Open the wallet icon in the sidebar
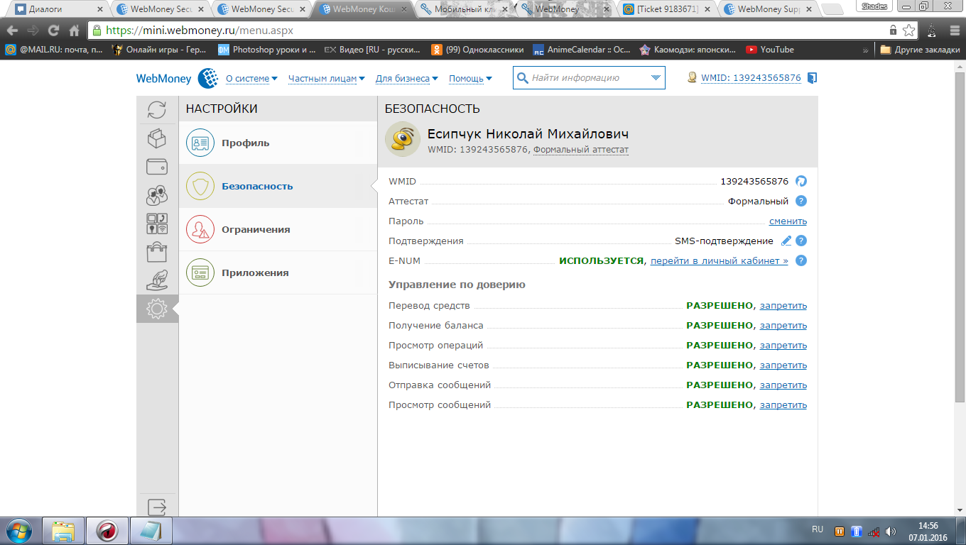Viewport: 966px width, 545px height. coord(157,167)
